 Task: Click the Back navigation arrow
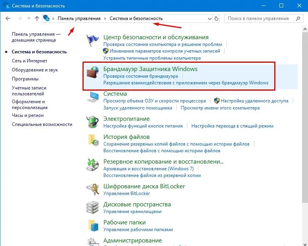coord(8,18)
